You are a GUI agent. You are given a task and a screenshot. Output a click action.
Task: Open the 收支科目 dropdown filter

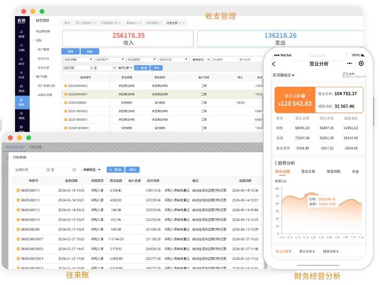pyautogui.click(x=173, y=60)
